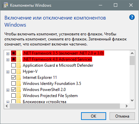Click the Windows Features title bar icon
Screen dimensions: 139x124
(x=5, y=5)
